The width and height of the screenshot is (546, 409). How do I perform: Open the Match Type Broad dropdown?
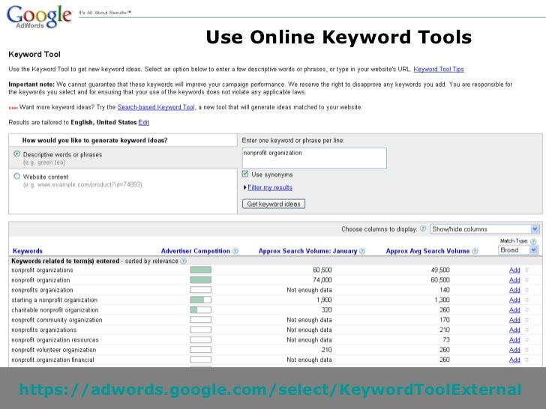coord(518,250)
